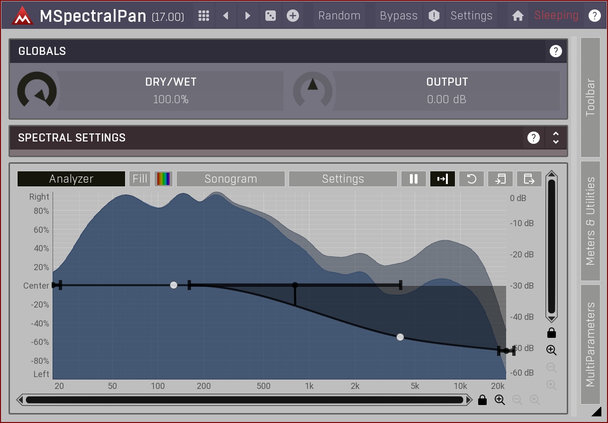
Task: Open the MultiParameters side tab
Action: click(590, 344)
